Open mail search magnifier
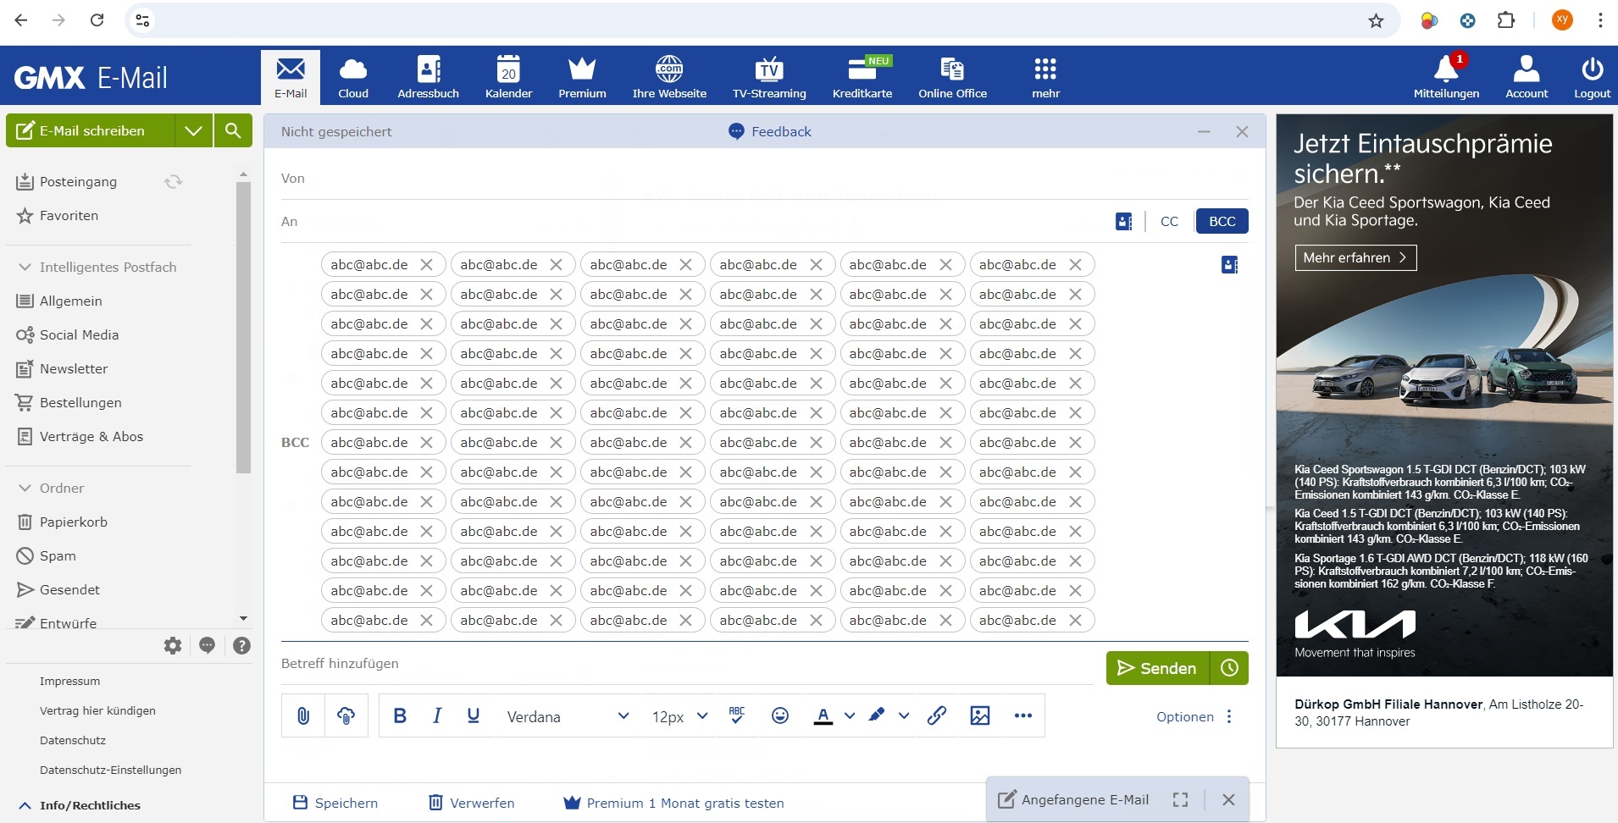The width and height of the screenshot is (1618, 823). click(233, 130)
